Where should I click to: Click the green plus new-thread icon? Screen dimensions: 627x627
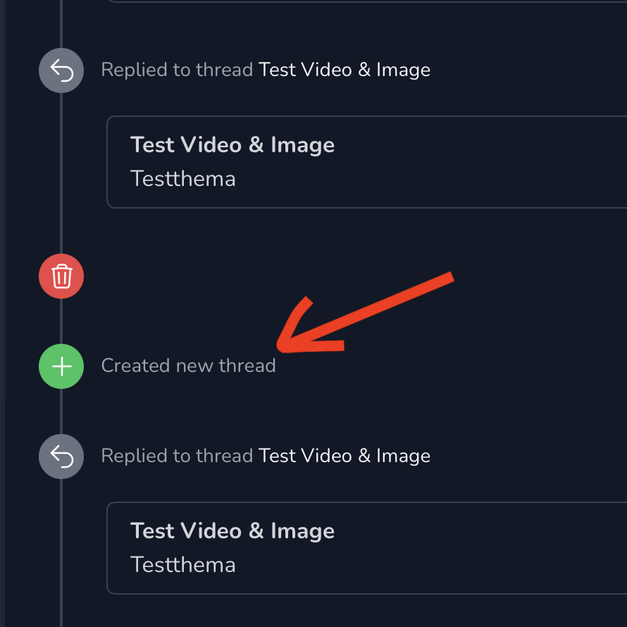(61, 366)
